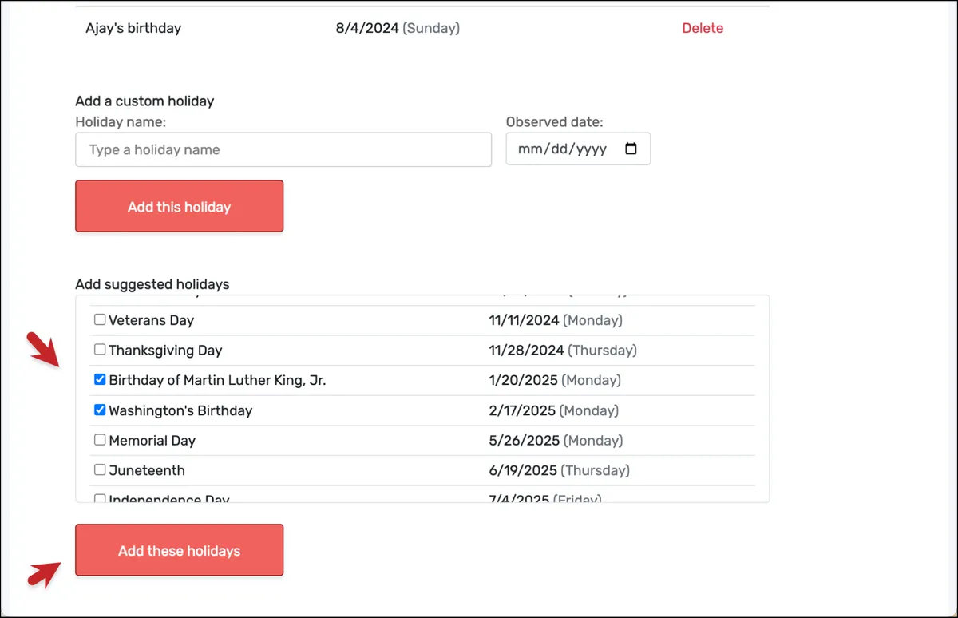958x618 pixels.
Task: Select the 8/4/2024 (Sunday) date text
Action: tap(398, 28)
